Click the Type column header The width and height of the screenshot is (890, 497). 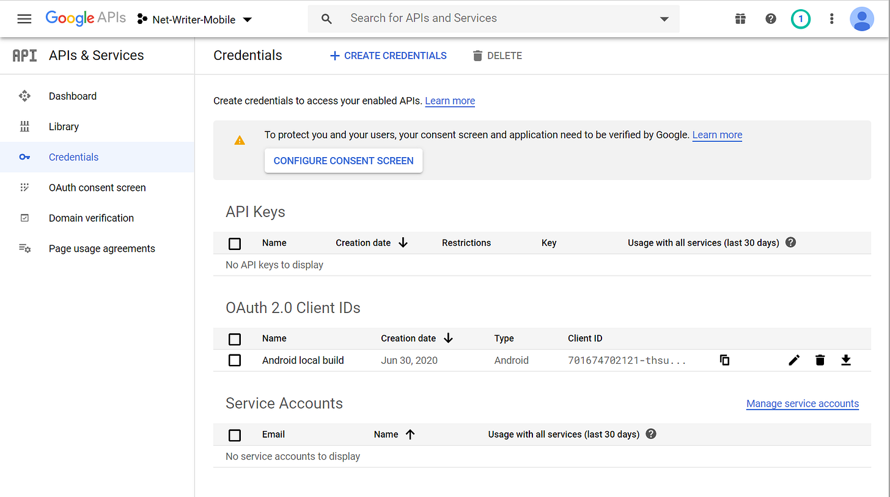(504, 338)
